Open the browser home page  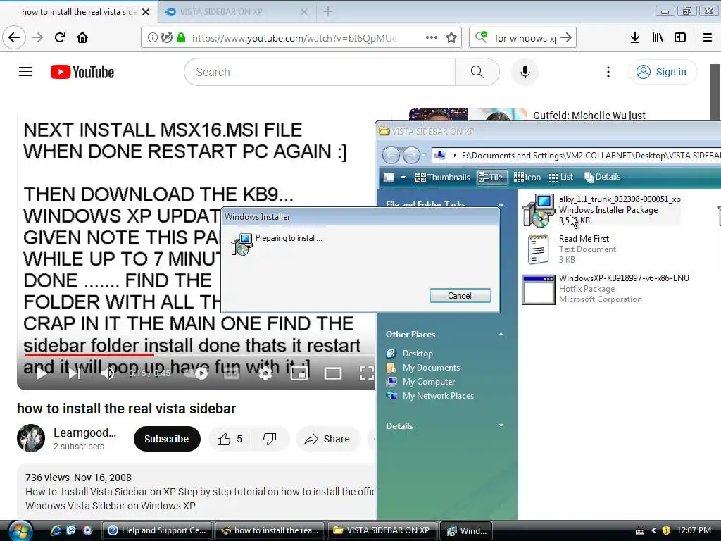(82, 37)
